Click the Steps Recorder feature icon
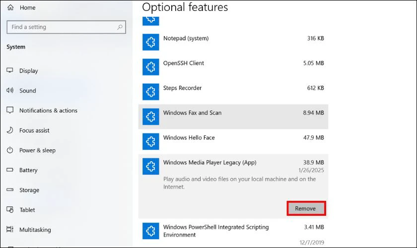417x248 pixels. tap(151, 92)
